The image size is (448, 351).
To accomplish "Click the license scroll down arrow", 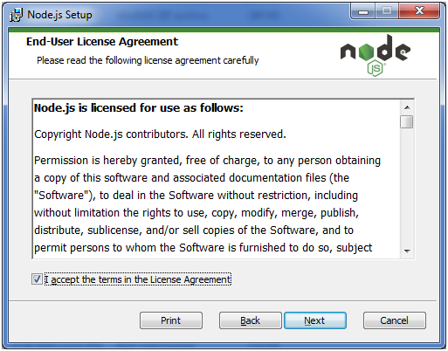I will 407,251.
